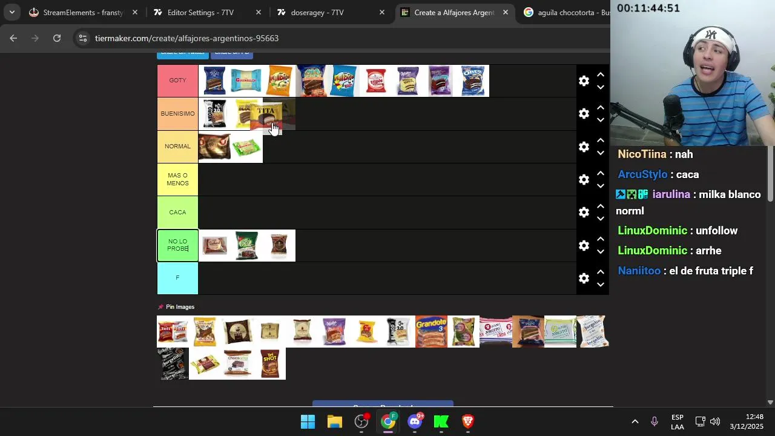Screen dimensions: 775x436
Task: Open Brave browser from the taskbar
Action: click(468, 421)
